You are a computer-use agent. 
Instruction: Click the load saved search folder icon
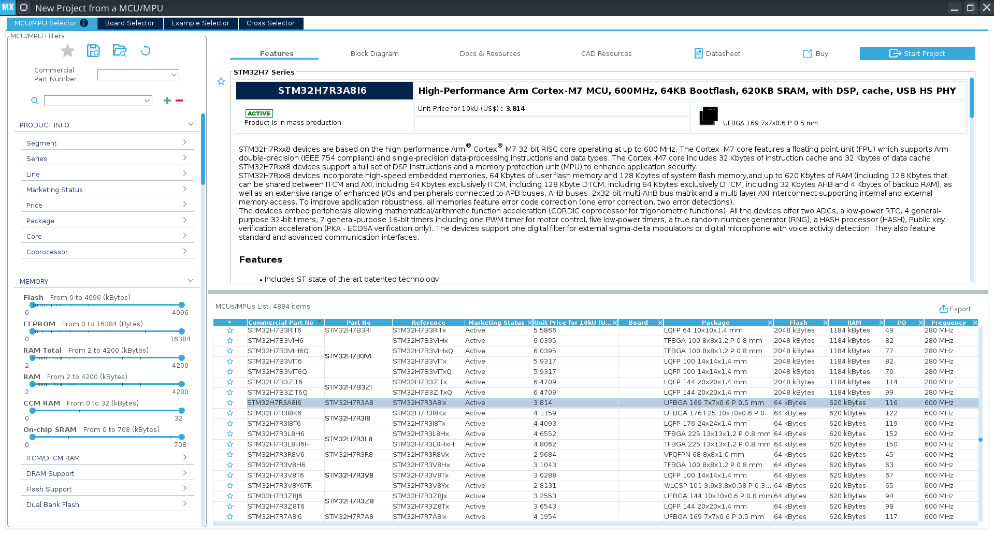pos(120,50)
